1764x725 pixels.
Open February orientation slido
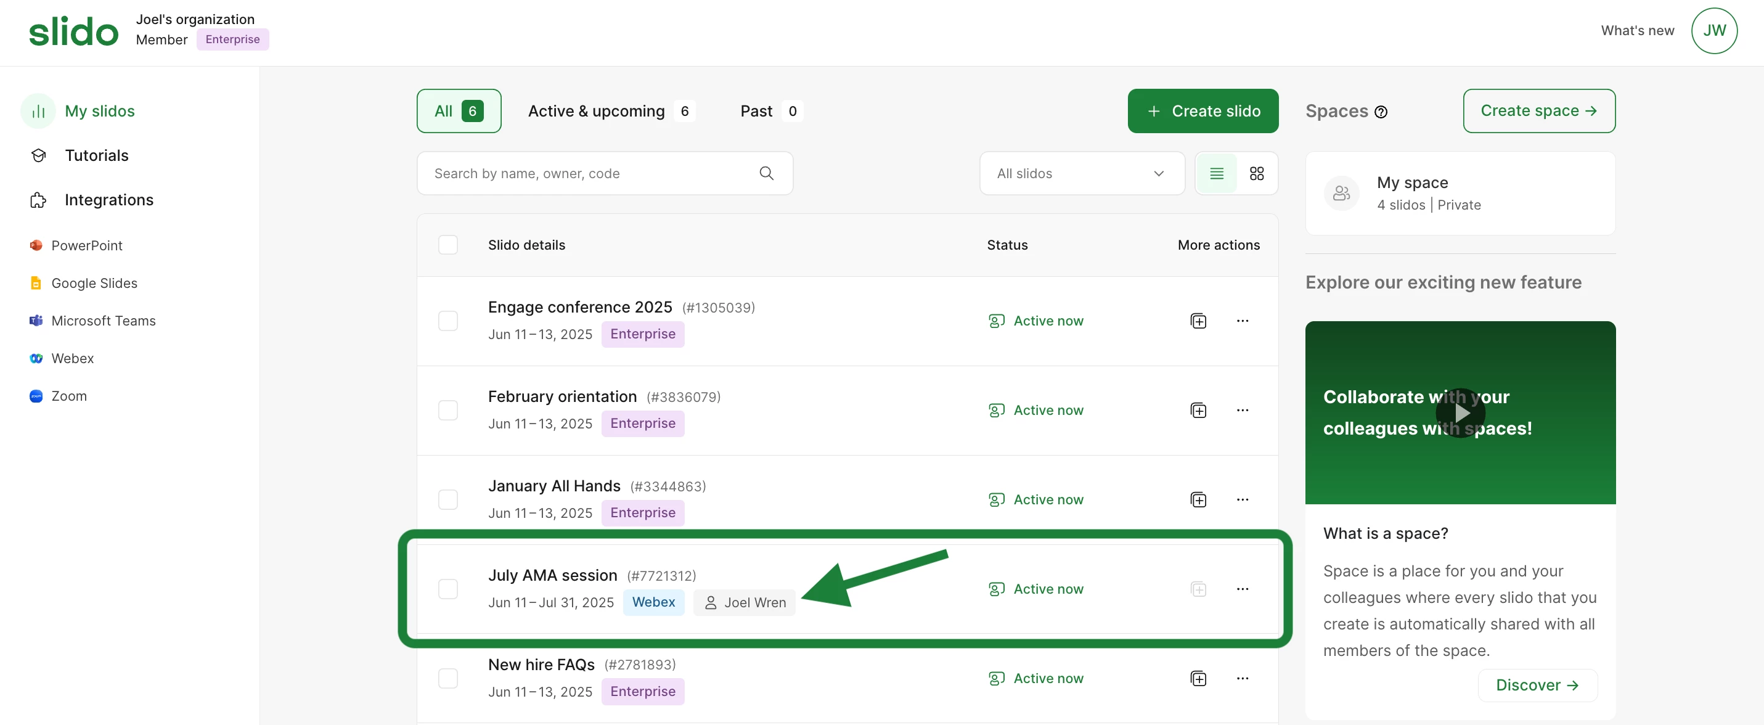[562, 397]
